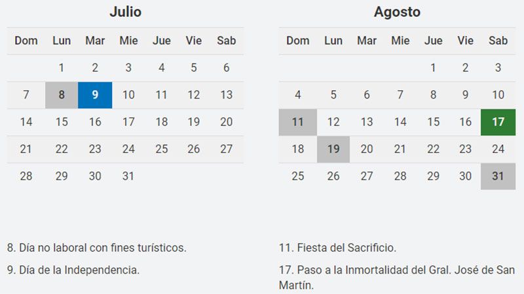Click "Día no laboral con fines turísticos" note

97,248
